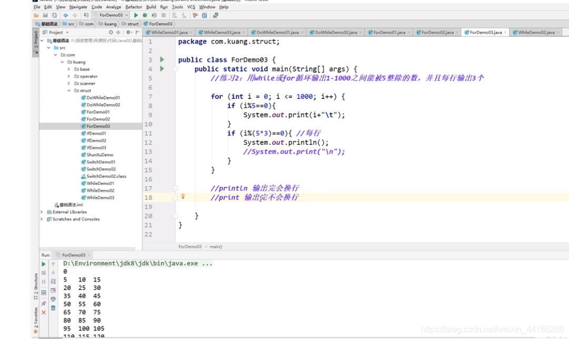Open the Favorites side tool window
569x339 pixels.
point(36,321)
